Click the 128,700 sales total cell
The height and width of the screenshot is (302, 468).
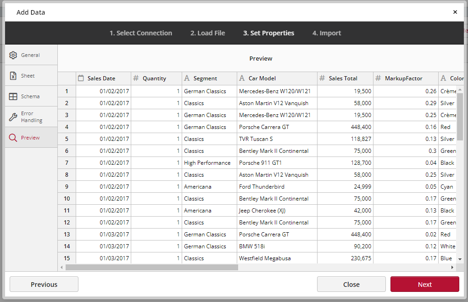click(x=345, y=162)
